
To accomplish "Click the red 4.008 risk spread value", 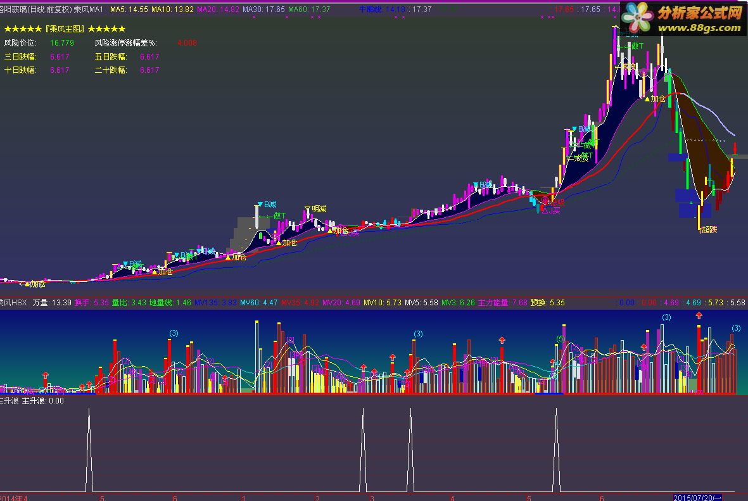I will click(186, 43).
